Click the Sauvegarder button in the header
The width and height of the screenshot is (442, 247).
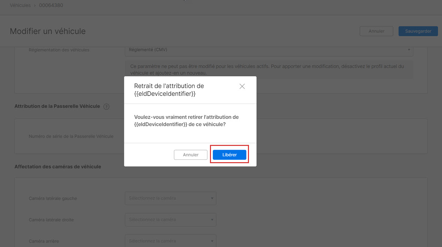click(x=418, y=31)
